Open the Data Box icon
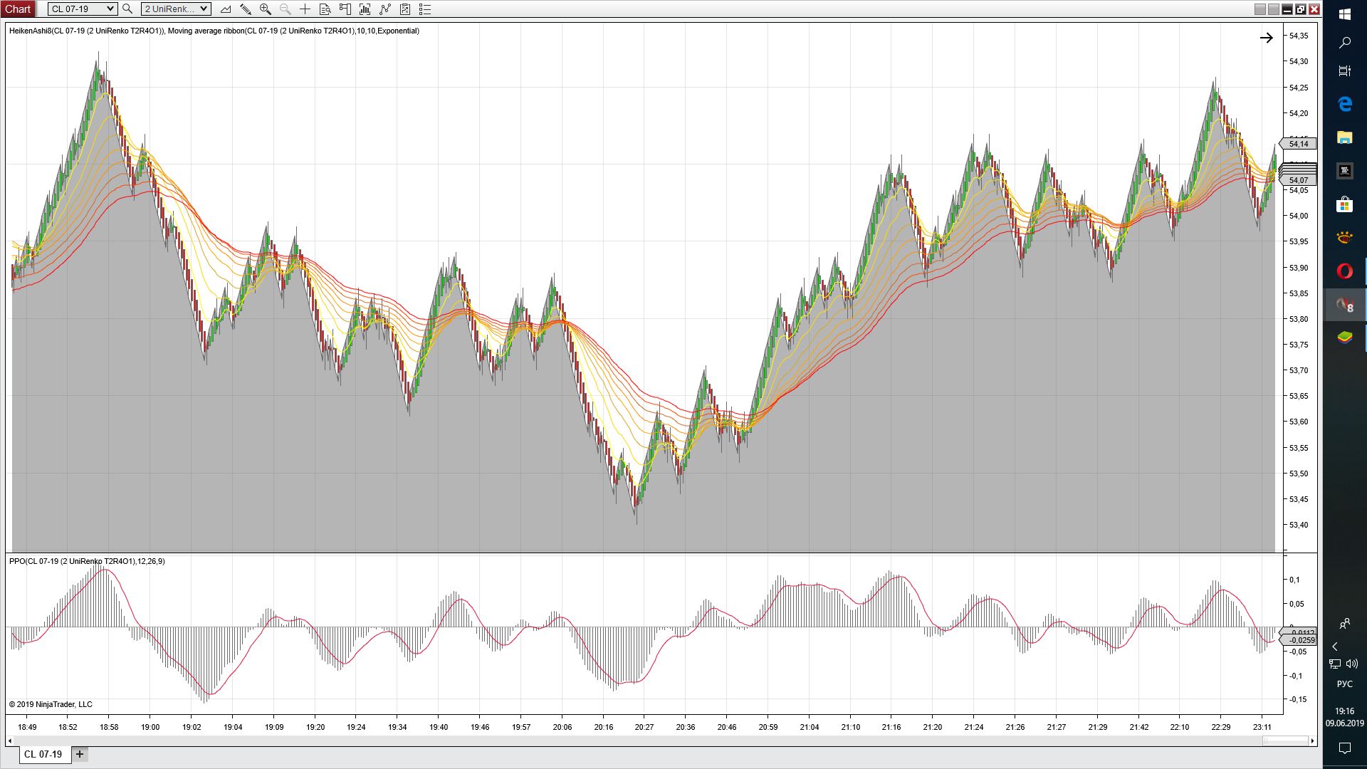1367x769 pixels. [x=325, y=9]
